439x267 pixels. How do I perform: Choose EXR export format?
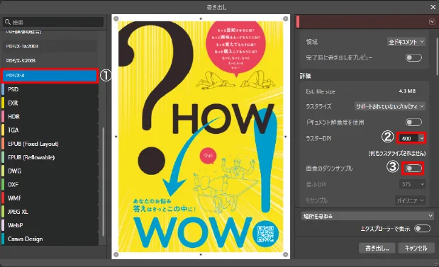(x=49, y=103)
